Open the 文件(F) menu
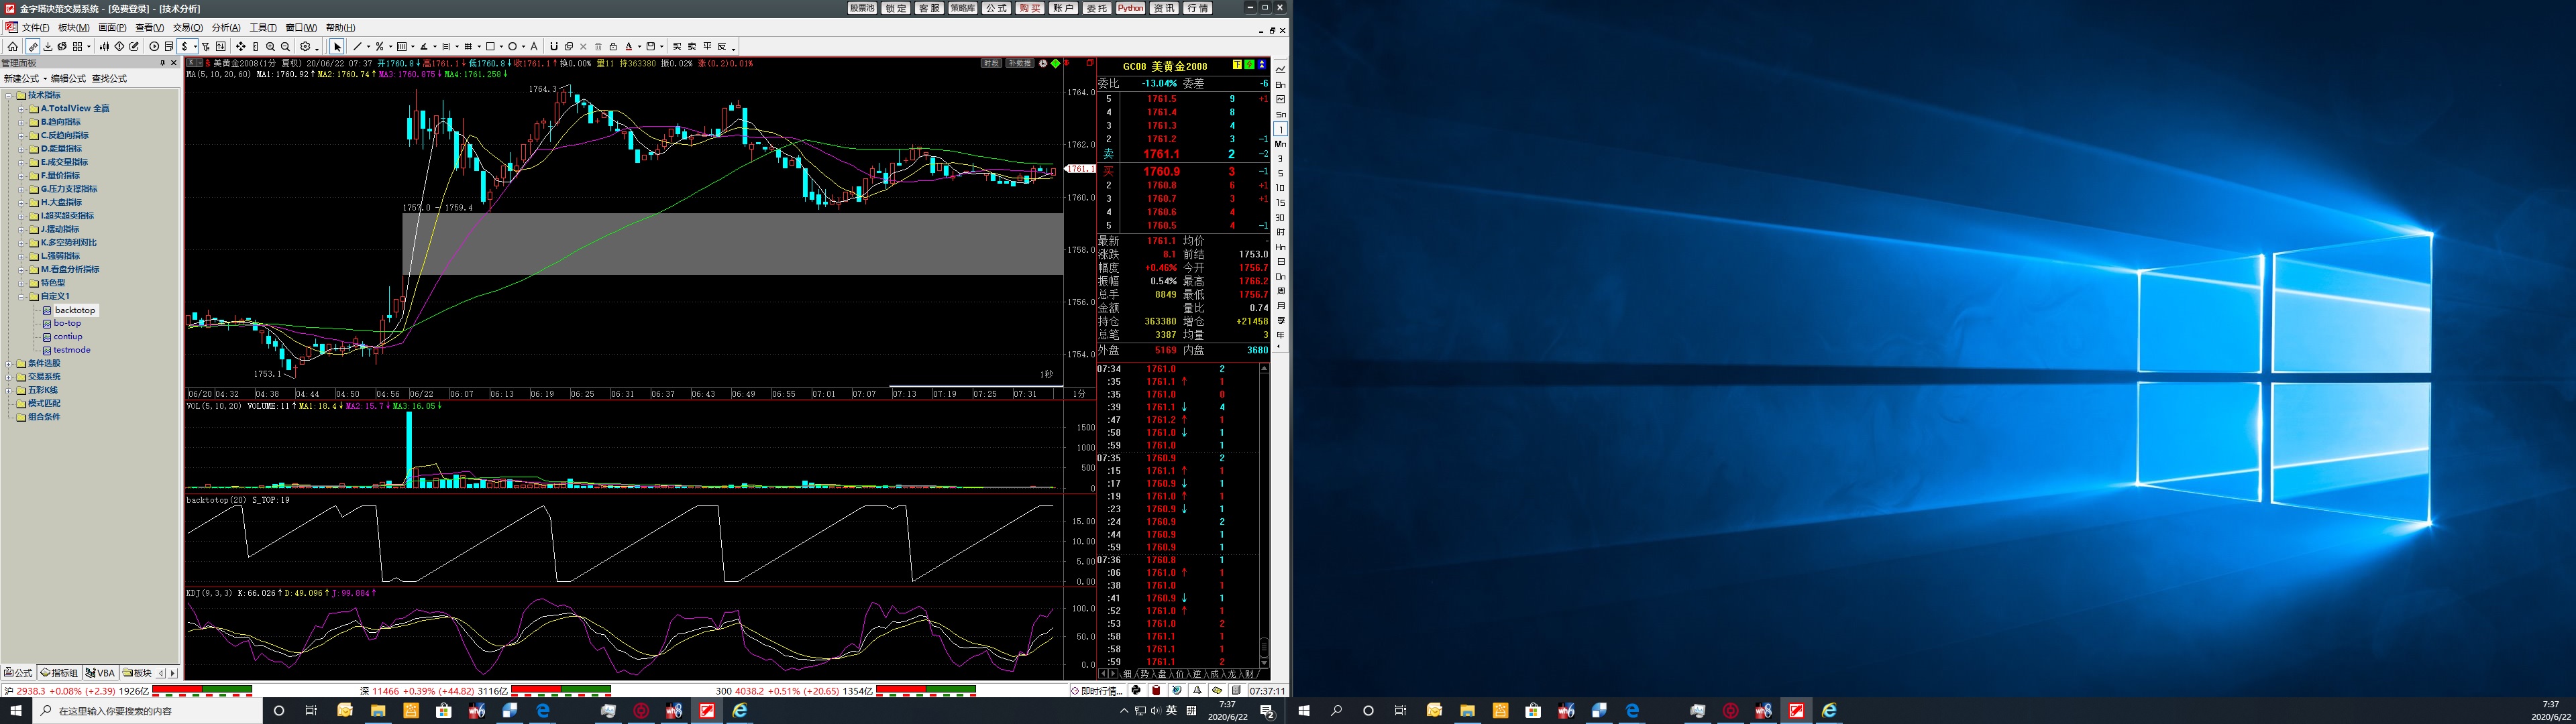2576x724 pixels. coord(35,28)
